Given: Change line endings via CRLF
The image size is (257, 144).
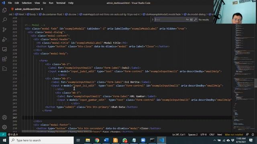Looking at the screenshot, I should click(x=212, y=134).
